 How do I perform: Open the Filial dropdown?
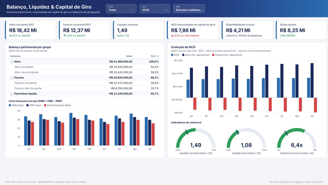(121, 8)
